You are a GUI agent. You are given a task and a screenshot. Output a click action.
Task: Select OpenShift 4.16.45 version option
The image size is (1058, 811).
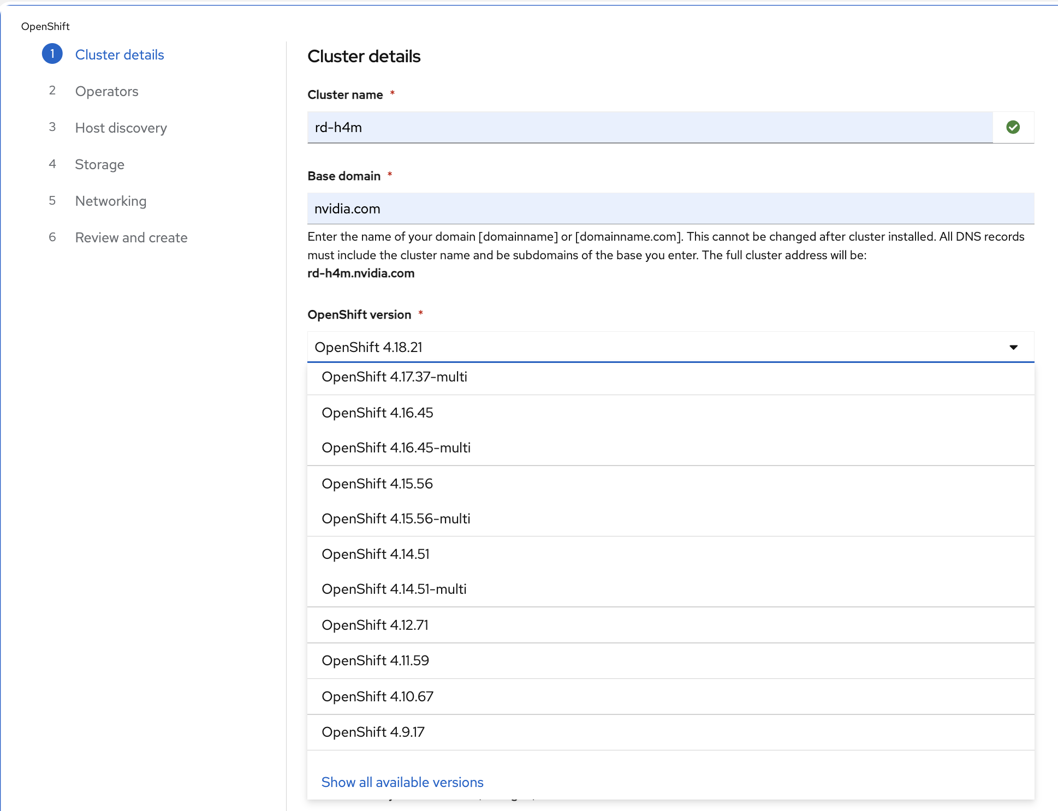click(377, 413)
